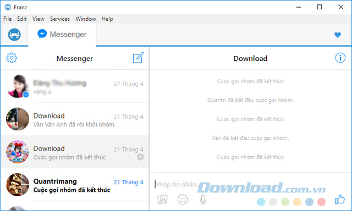Open Messenger settings gear

coord(12,58)
